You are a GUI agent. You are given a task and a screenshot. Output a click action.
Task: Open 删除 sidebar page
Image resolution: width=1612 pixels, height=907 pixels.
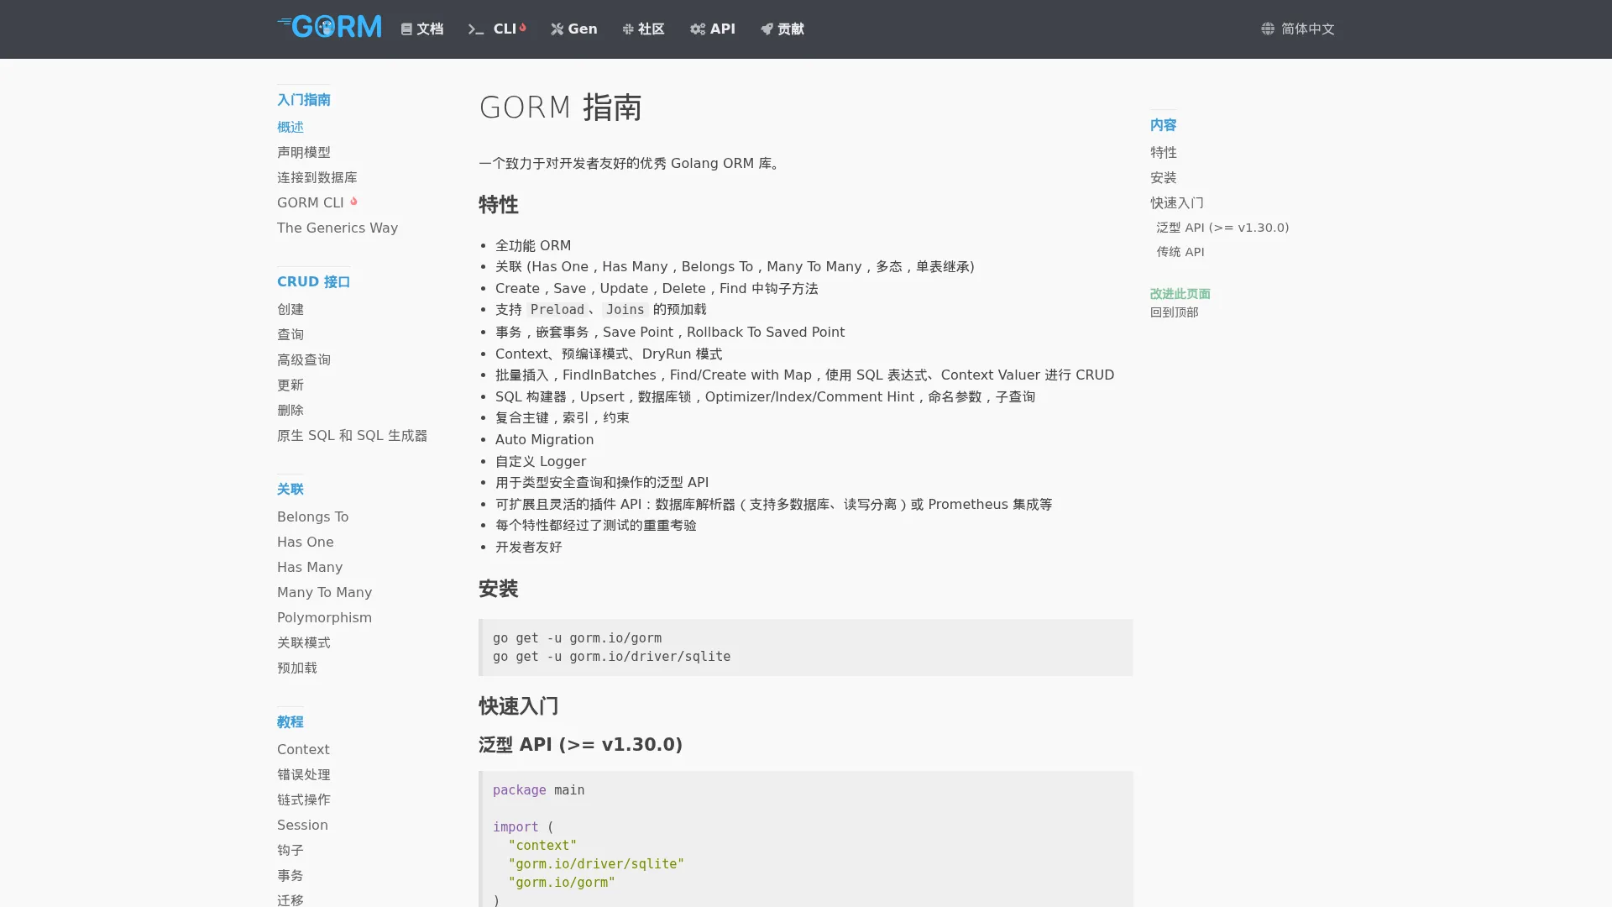pos(290,410)
